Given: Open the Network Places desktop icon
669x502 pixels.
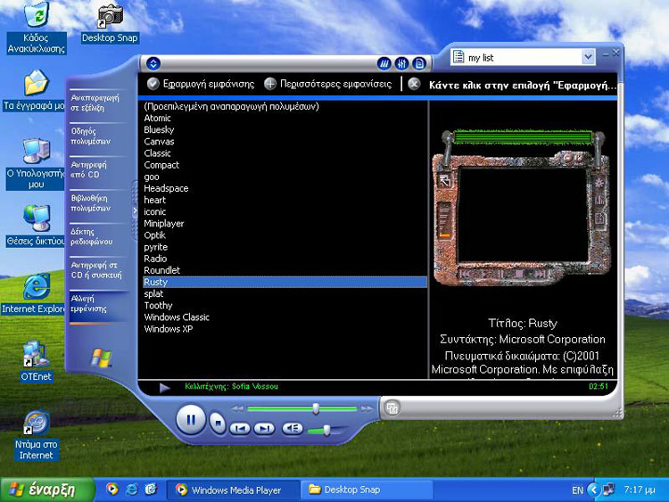Looking at the screenshot, I should [36, 226].
